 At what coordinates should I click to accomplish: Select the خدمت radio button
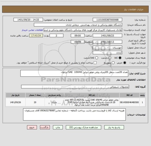coord(110,58)
